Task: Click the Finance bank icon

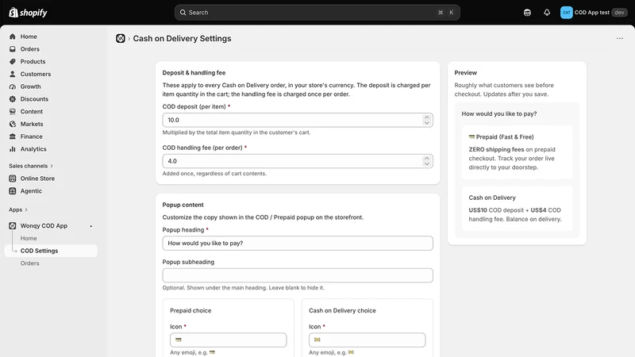Action: 13,136
